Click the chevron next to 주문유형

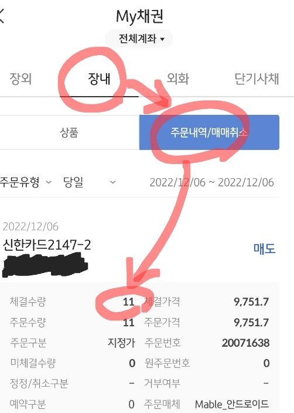49,182
